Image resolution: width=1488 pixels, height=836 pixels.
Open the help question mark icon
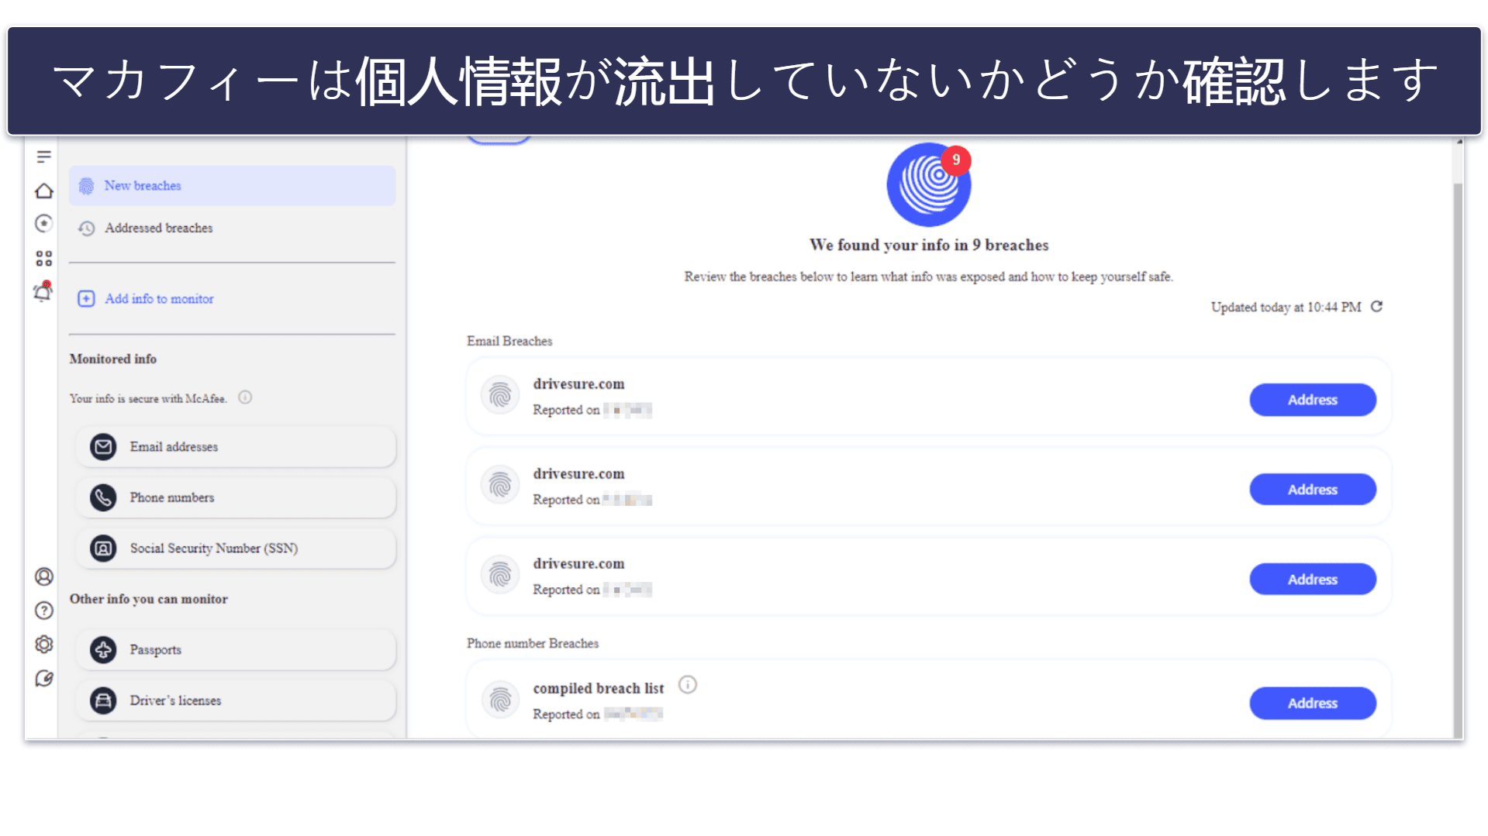pyautogui.click(x=44, y=611)
